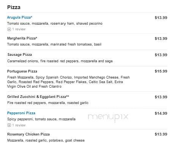Click Grilled Zucchini & Eggplant Pizza title
The image size is (176, 148).
[38, 97]
